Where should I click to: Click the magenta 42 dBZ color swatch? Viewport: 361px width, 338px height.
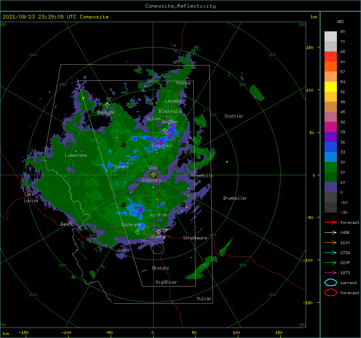331,127
